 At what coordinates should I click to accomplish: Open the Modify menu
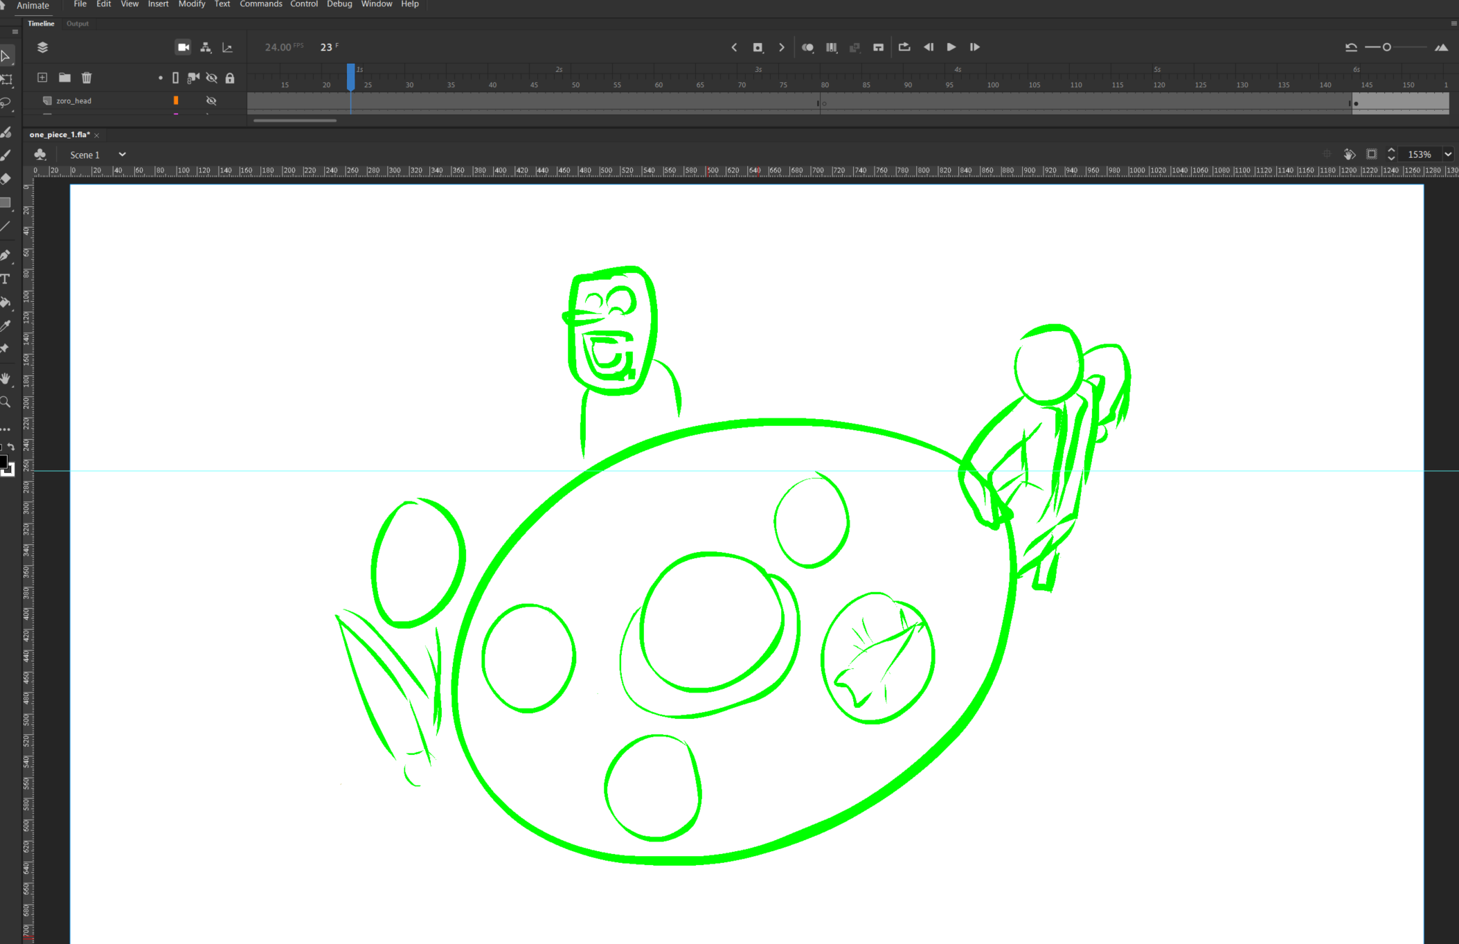[192, 4]
